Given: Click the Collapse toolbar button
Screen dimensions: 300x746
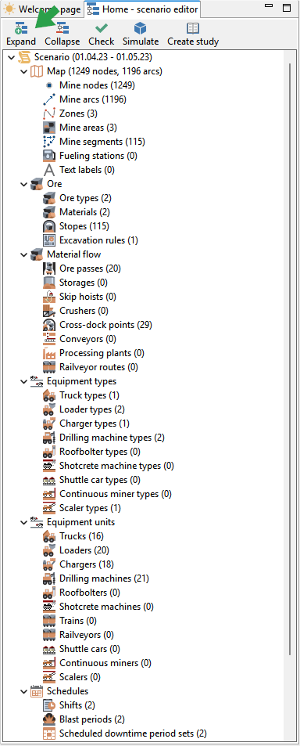Looking at the screenshot, I should 62,34.
